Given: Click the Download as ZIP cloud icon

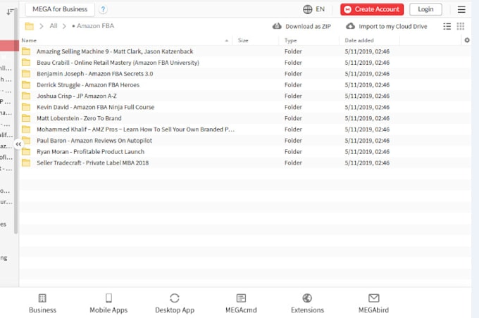Looking at the screenshot, I should [277, 26].
